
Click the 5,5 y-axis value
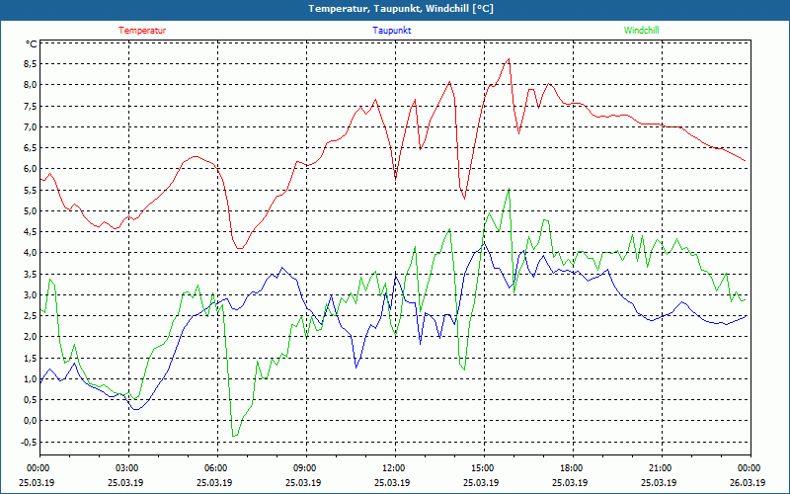31,190
